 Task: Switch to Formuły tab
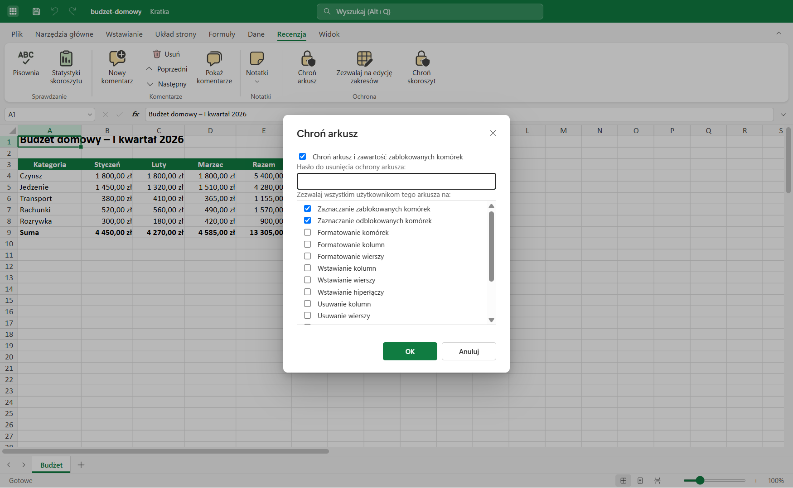tap(222, 34)
